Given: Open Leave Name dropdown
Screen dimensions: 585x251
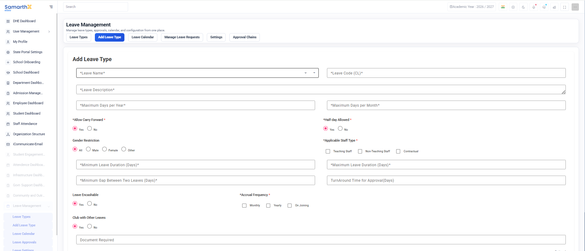Looking at the screenshot, I should (x=197, y=73).
